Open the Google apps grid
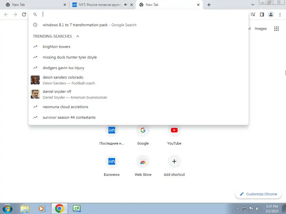 tap(276, 29)
